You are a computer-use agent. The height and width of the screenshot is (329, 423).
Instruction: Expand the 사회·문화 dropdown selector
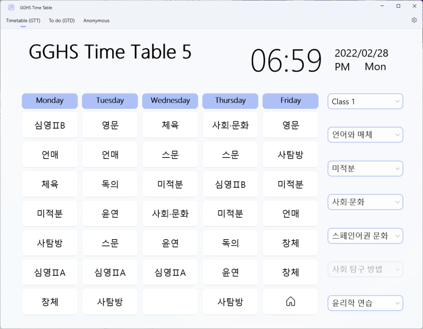click(366, 202)
